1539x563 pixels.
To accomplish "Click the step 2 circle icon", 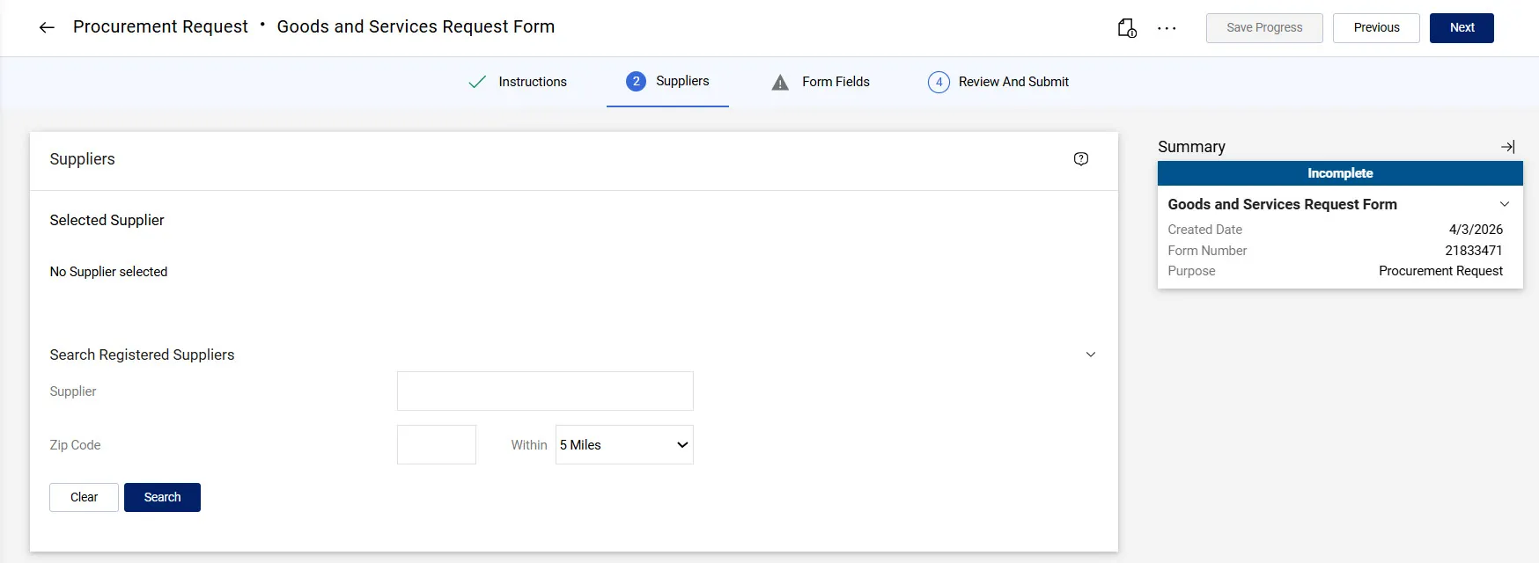I will [636, 81].
